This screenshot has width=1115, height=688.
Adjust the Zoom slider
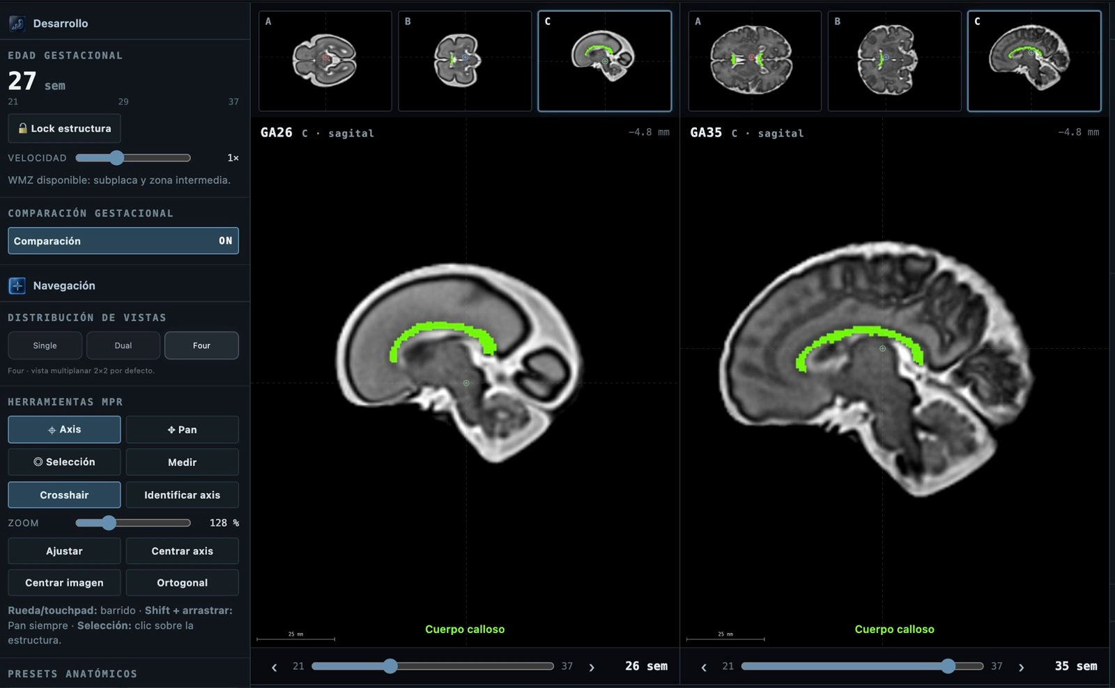(x=133, y=523)
